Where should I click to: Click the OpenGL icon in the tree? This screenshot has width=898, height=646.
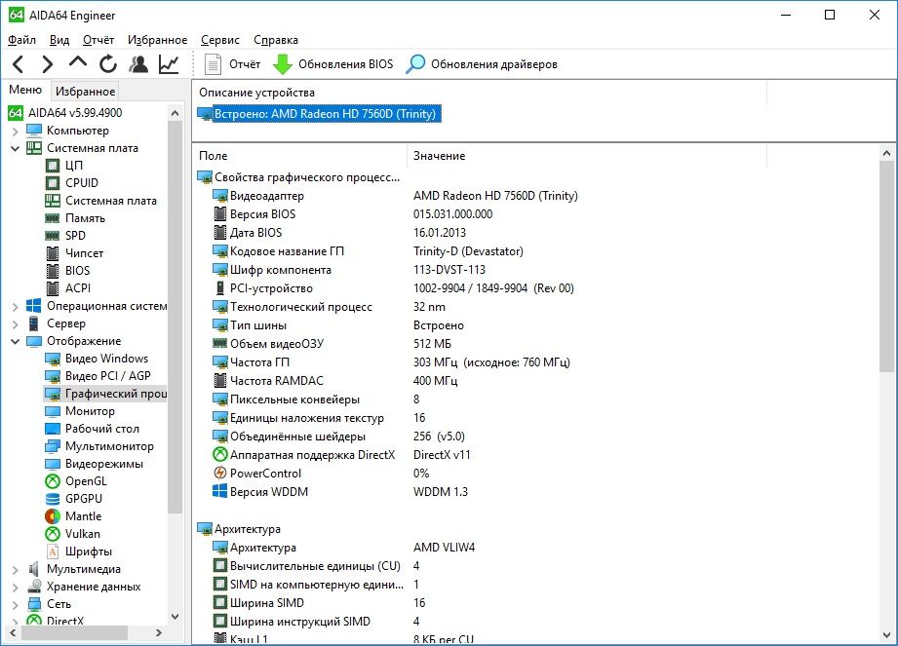click(52, 481)
